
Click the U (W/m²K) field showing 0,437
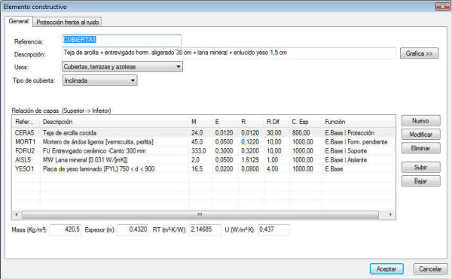[273, 229]
